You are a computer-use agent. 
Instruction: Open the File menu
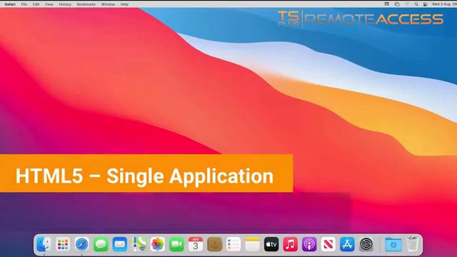(24, 4)
